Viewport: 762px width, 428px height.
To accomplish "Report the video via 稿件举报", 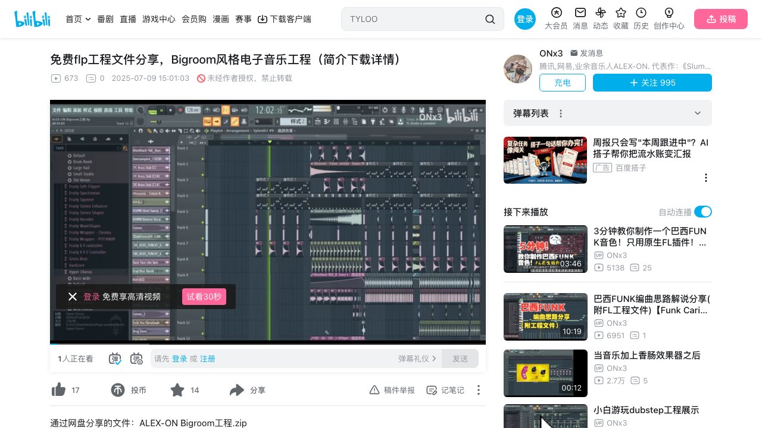I will click(392, 390).
